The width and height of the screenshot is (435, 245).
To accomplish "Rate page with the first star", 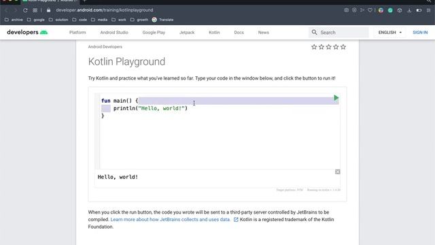I will coord(314,47).
